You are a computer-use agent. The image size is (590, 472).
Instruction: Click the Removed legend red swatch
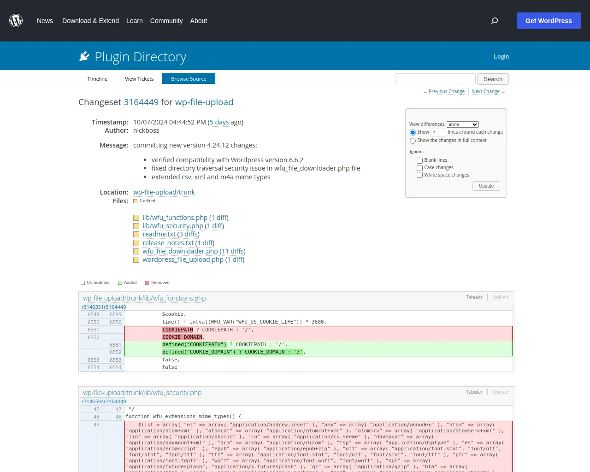pyautogui.click(x=147, y=283)
